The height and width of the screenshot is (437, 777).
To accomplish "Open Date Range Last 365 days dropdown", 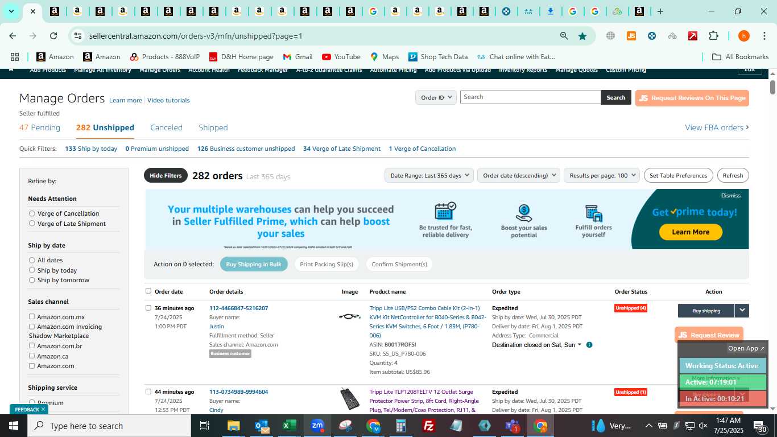I will 429,175.
